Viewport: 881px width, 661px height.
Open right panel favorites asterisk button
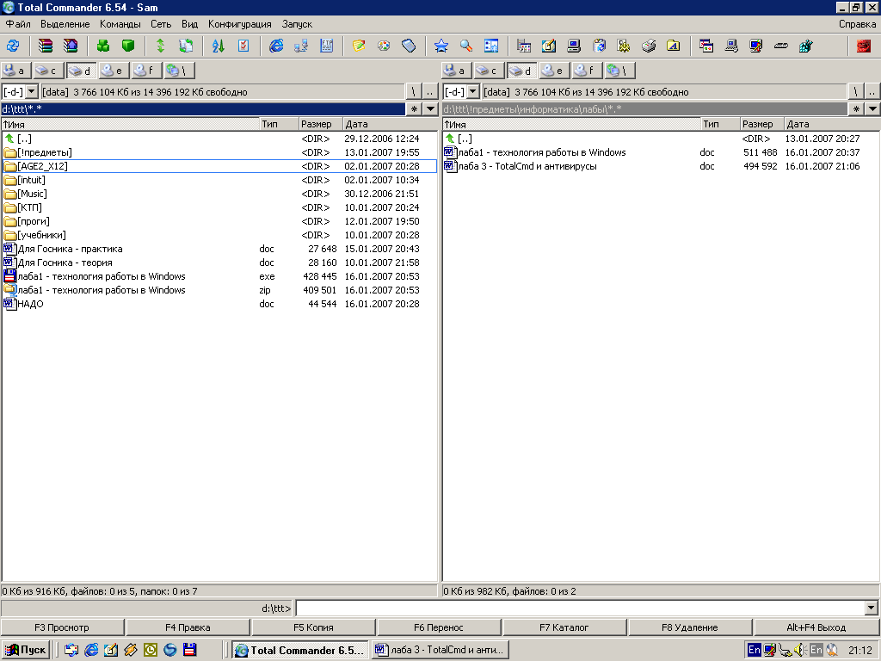pos(856,109)
